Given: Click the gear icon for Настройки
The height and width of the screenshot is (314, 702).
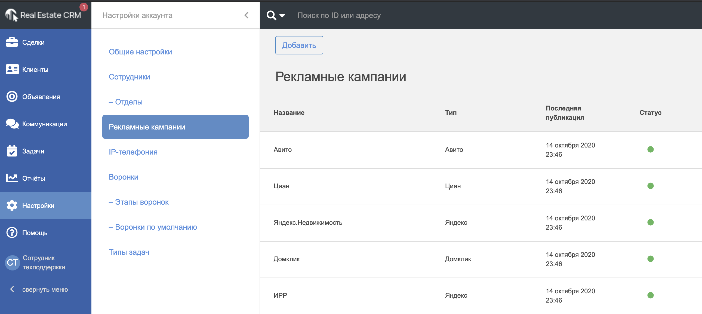Looking at the screenshot, I should (x=12, y=205).
